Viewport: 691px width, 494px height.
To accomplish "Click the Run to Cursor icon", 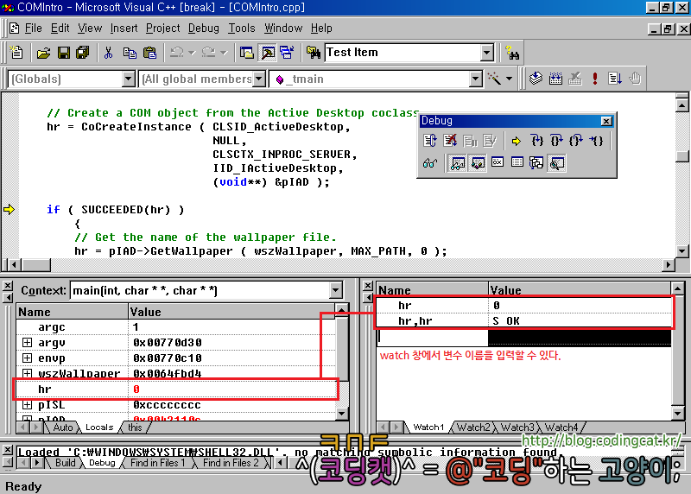I will pyautogui.click(x=597, y=141).
